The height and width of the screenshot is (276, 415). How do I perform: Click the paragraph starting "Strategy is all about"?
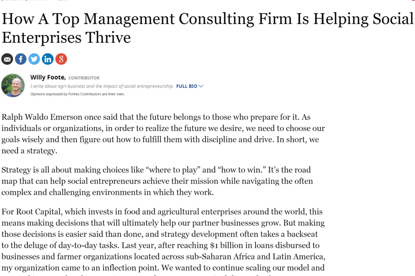click(x=157, y=181)
